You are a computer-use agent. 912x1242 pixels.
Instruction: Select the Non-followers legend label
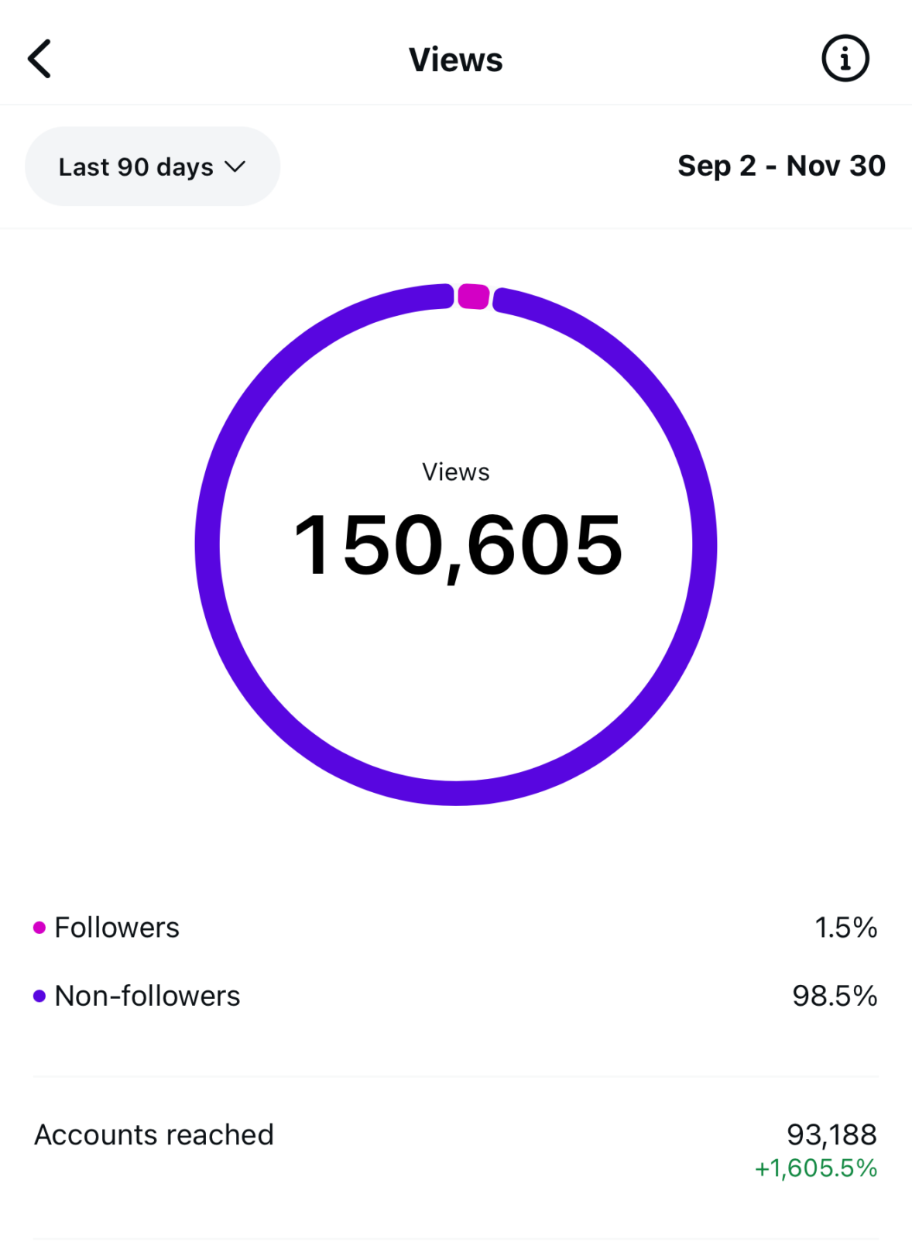coord(147,996)
